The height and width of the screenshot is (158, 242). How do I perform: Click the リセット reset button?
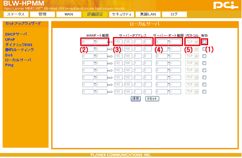click(x=152, y=99)
